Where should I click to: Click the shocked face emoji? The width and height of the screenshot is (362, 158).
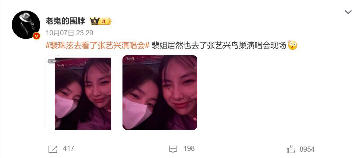point(292,45)
